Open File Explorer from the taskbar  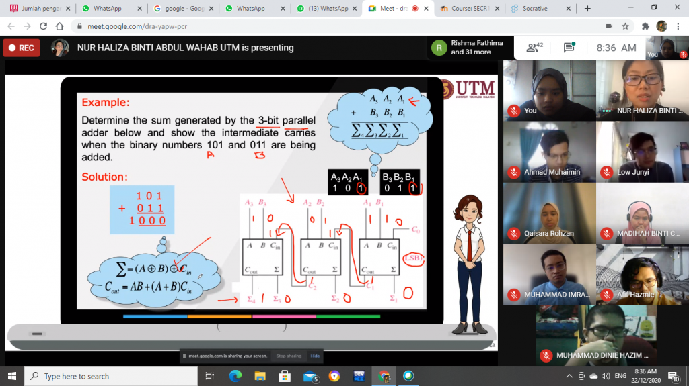(259, 376)
